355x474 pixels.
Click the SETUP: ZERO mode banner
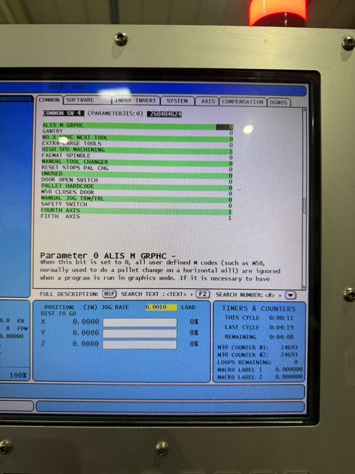(x=67, y=87)
